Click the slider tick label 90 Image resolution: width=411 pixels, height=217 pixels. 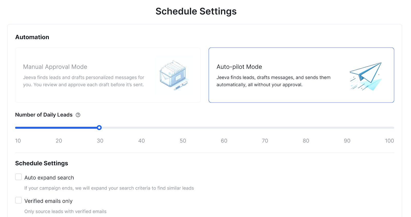[x=347, y=141]
